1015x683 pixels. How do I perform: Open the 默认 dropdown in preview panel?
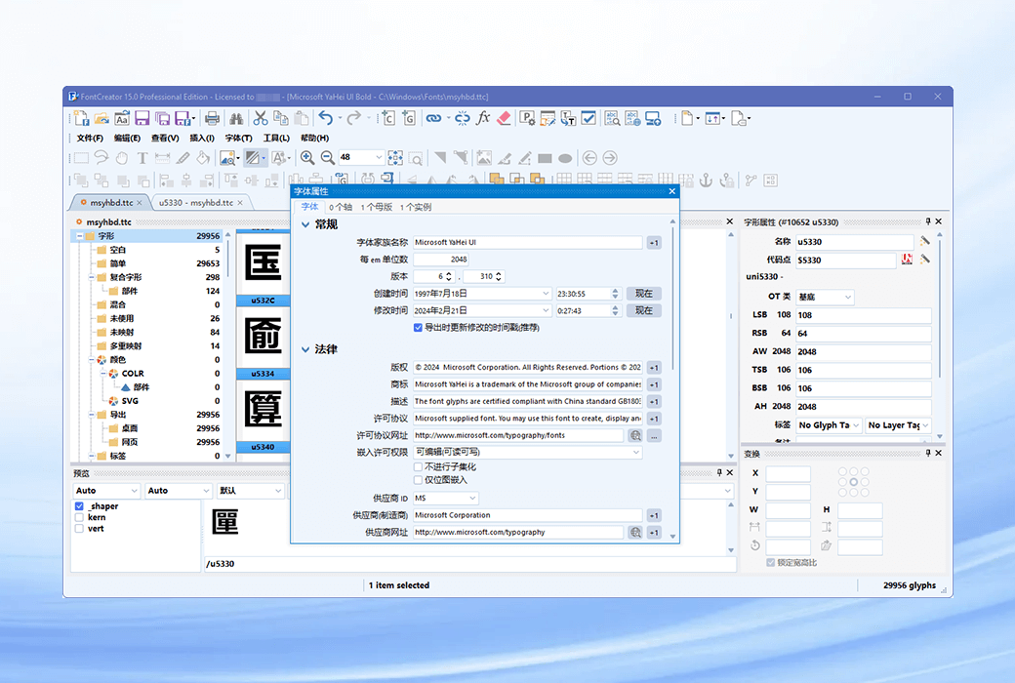point(251,491)
